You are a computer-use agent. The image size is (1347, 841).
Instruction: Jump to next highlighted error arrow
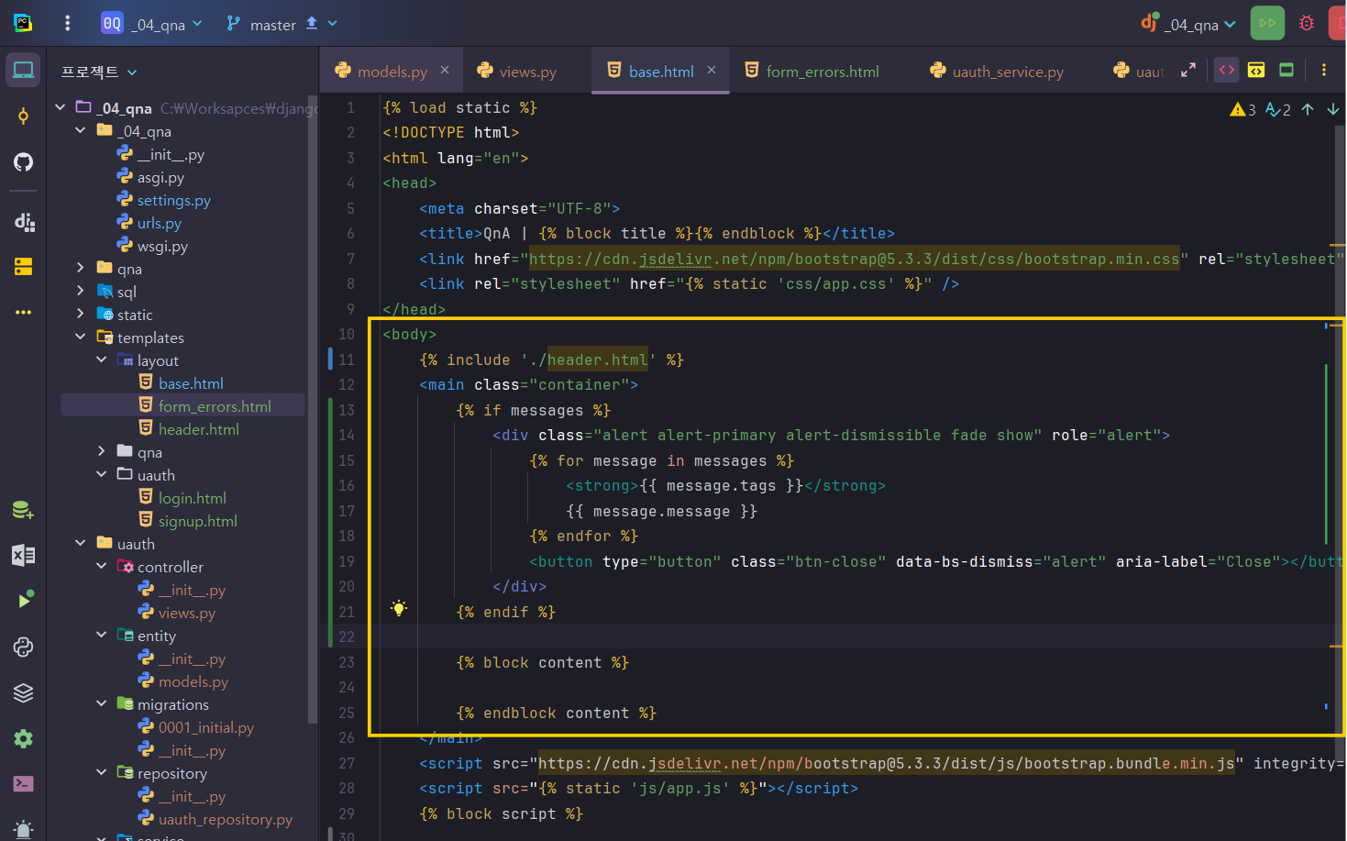pyautogui.click(x=1332, y=110)
